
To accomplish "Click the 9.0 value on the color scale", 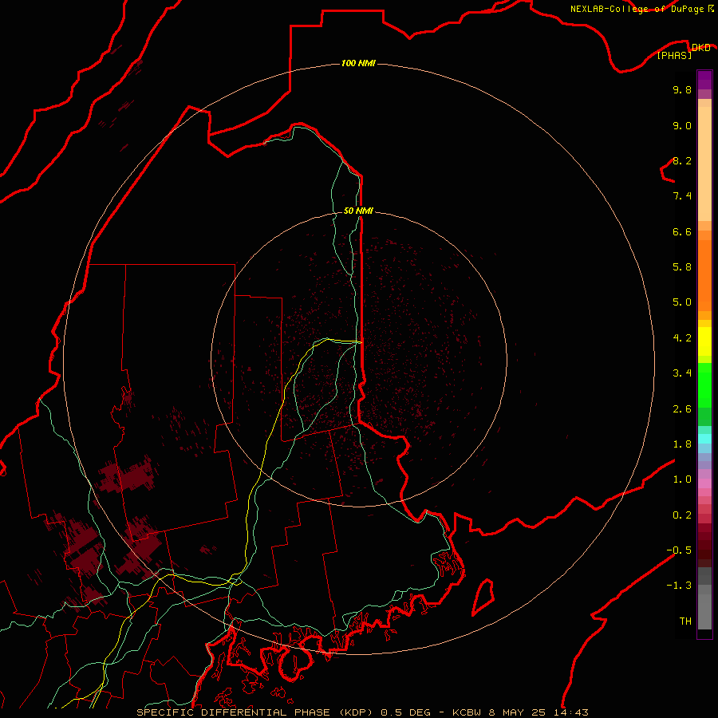I will (x=682, y=125).
